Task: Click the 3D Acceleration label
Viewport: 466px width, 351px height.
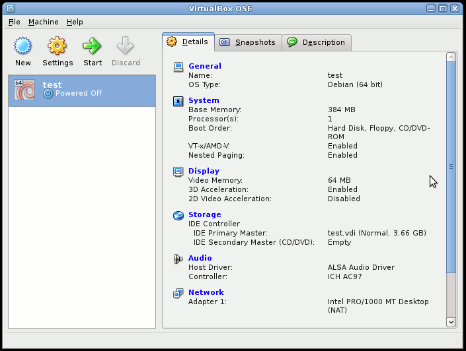Action: [x=218, y=189]
